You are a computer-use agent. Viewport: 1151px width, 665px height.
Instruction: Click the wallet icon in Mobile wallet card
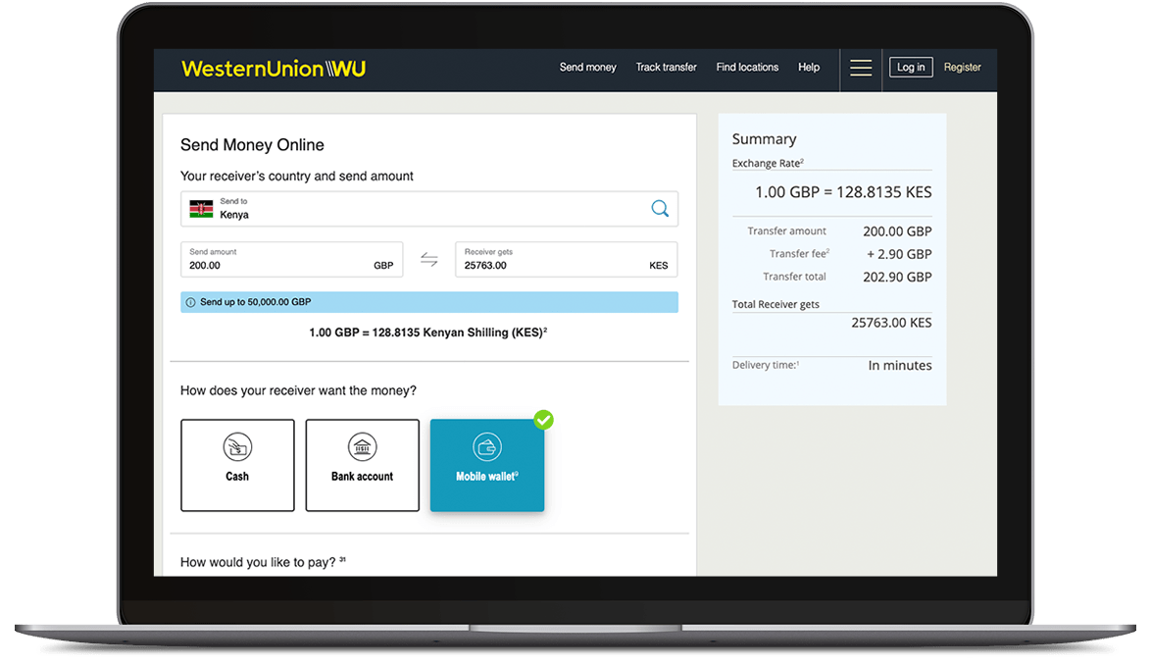coord(486,447)
